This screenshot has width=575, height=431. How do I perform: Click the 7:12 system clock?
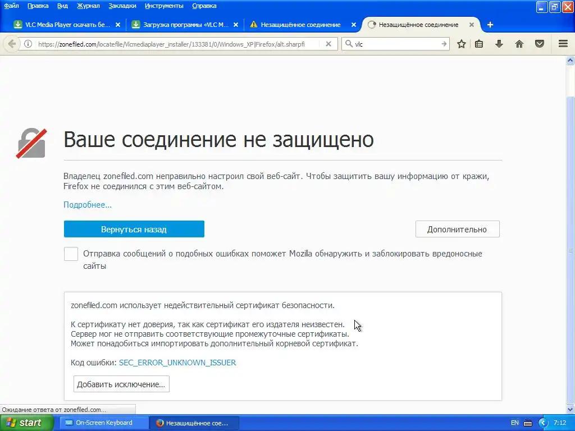pos(560,423)
